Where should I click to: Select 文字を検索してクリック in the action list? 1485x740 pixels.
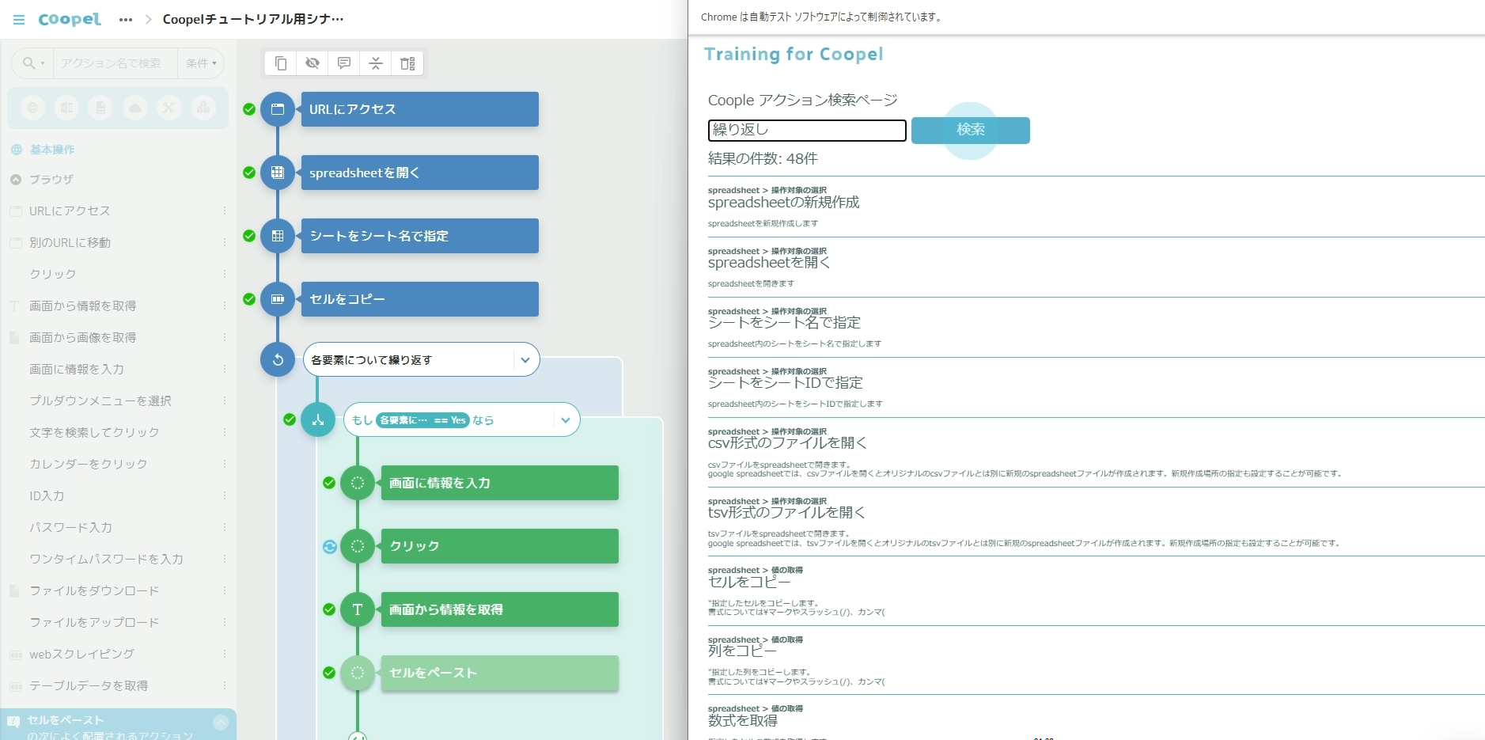pyautogui.click(x=94, y=433)
